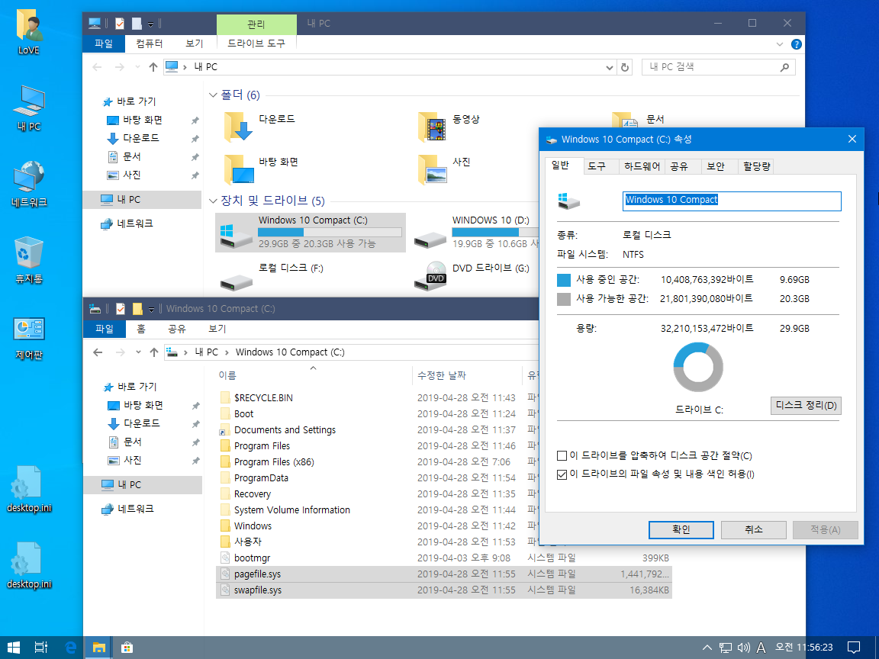Open 휴지통 recycle bin icon
The width and height of the screenshot is (879, 659).
point(28,260)
